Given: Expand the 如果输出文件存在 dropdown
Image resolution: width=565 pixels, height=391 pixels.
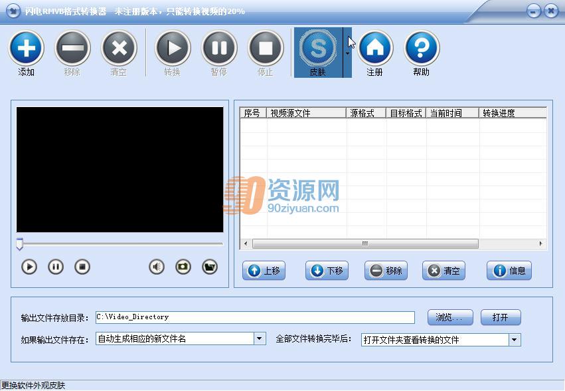Looking at the screenshot, I should 259,338.
